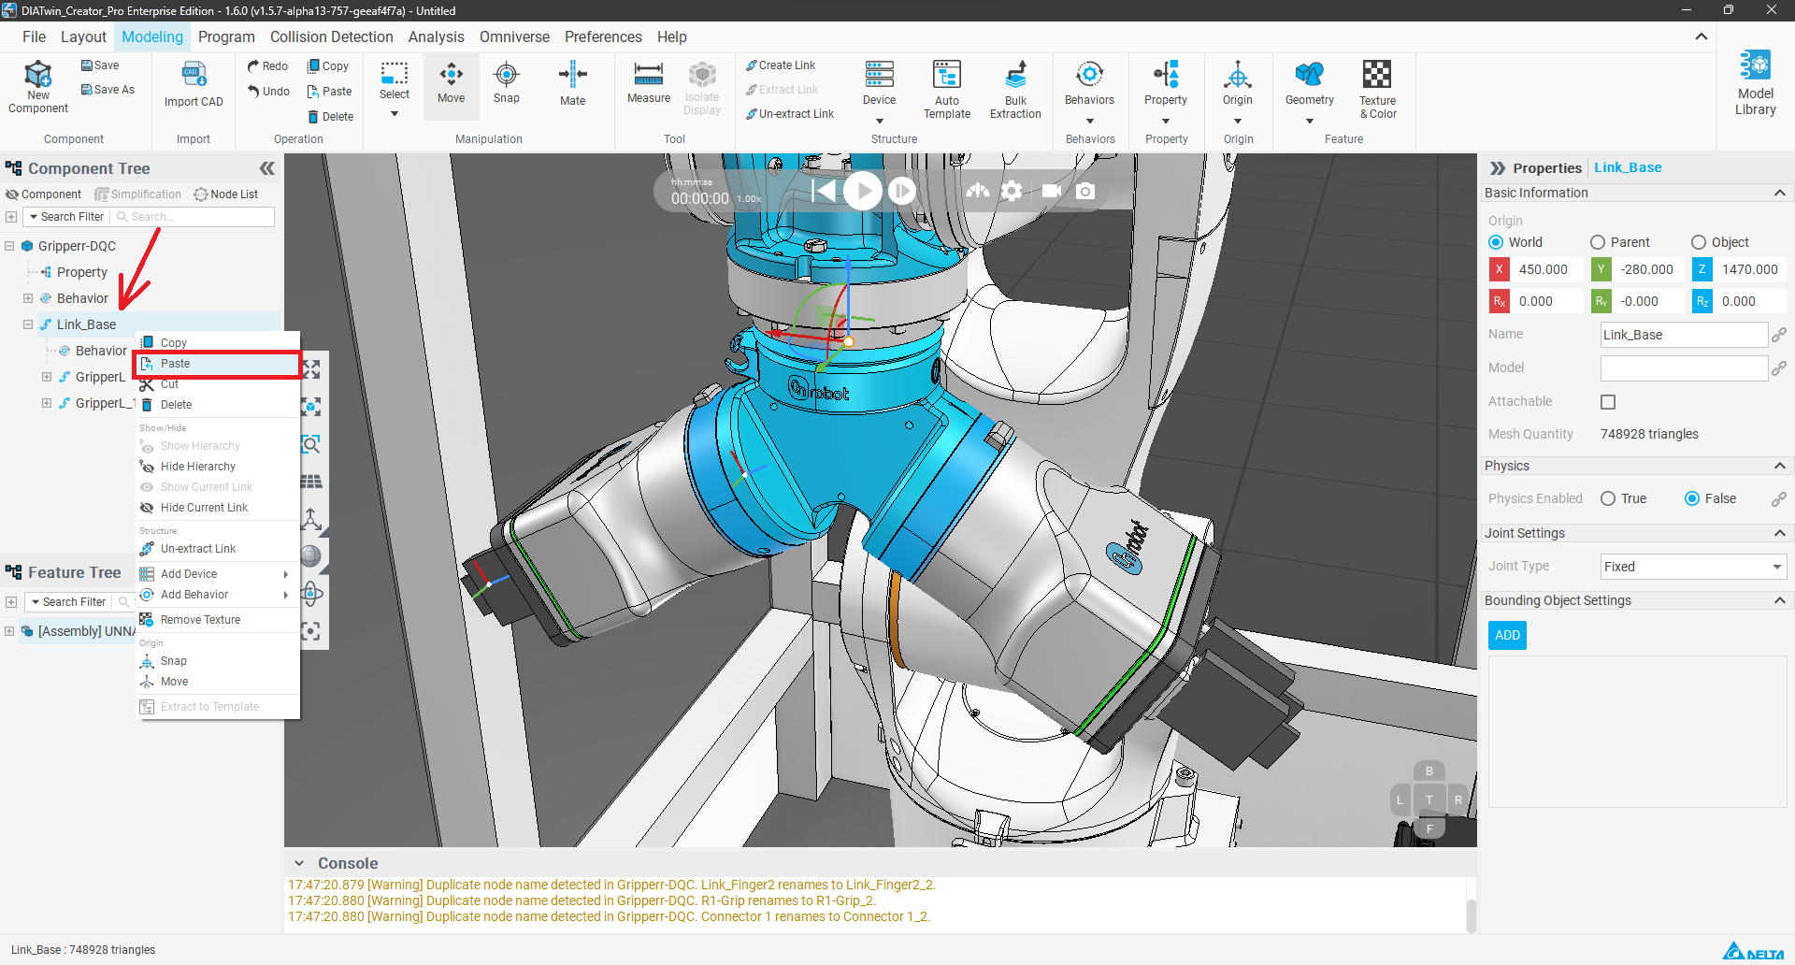Select Remove Texture from context menu
Viewport: 1795px width, 965px height.
point(218,620)
